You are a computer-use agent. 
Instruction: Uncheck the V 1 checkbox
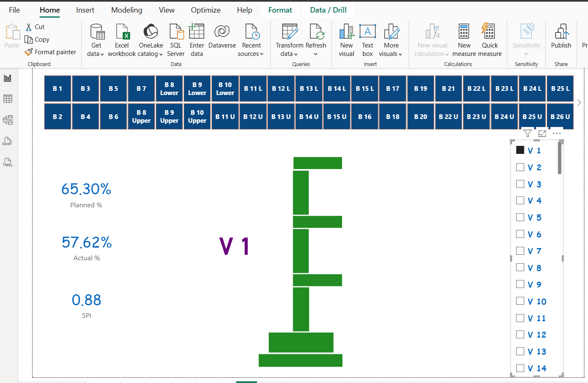pos(520,150)
